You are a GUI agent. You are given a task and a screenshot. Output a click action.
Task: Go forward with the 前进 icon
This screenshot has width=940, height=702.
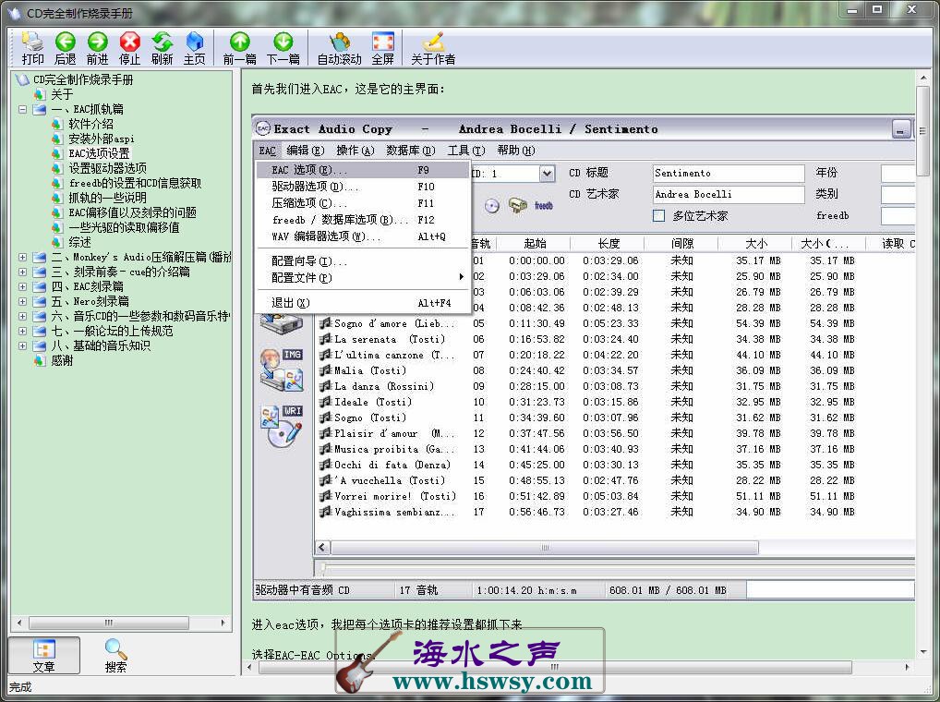pos(97,47)
